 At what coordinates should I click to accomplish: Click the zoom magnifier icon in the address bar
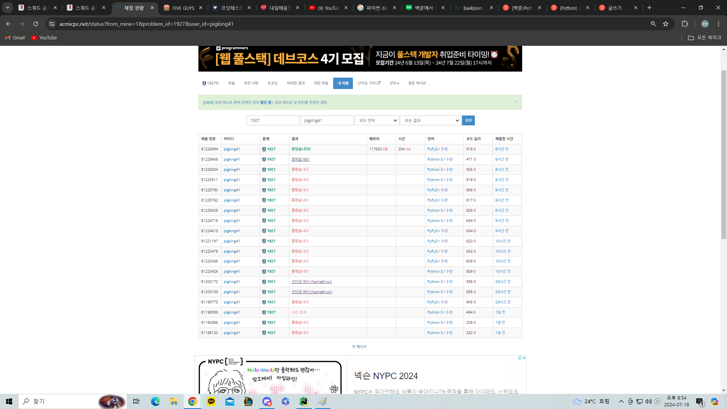pos(653,24)
